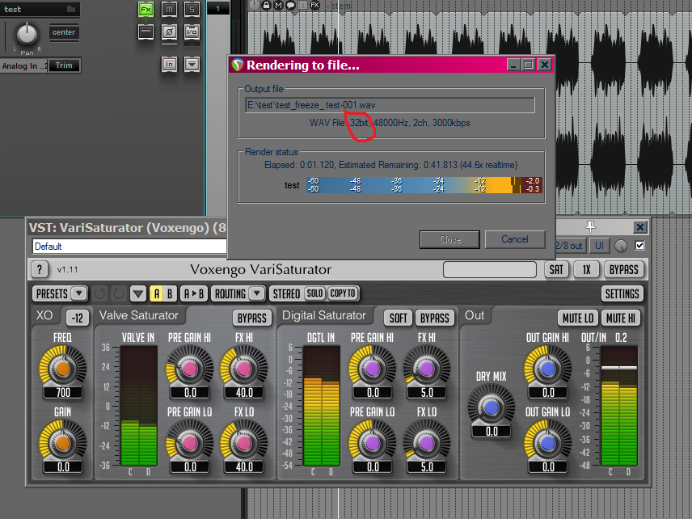This screenshot has height=519, width=692.
Task: Mute the test track with M button
Action: [x=169, y=10]
